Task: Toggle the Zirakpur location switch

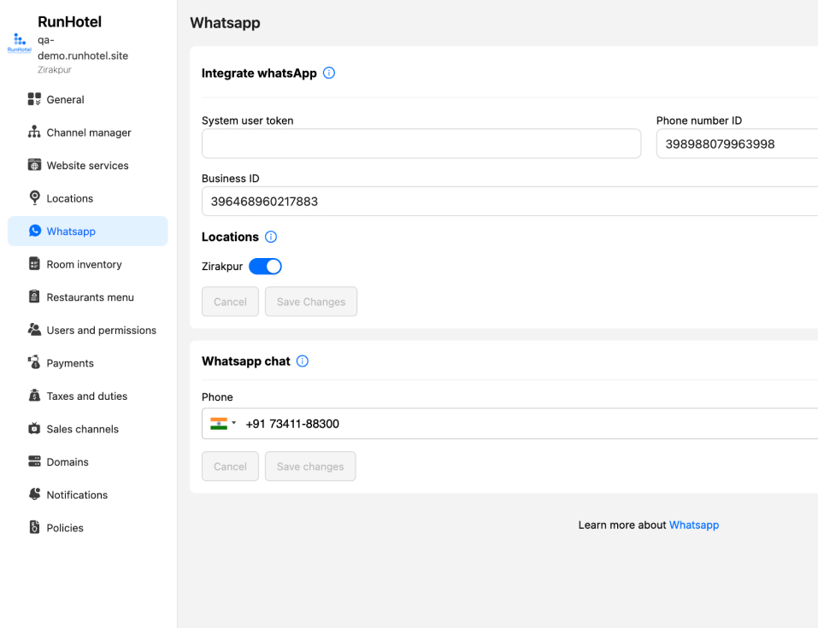Action: pos(266,267)
